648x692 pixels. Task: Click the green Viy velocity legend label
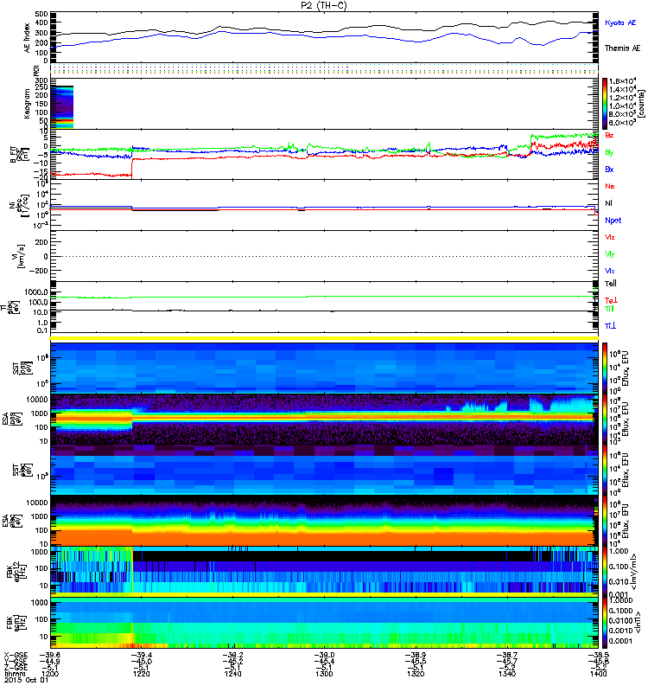point(609,254)
